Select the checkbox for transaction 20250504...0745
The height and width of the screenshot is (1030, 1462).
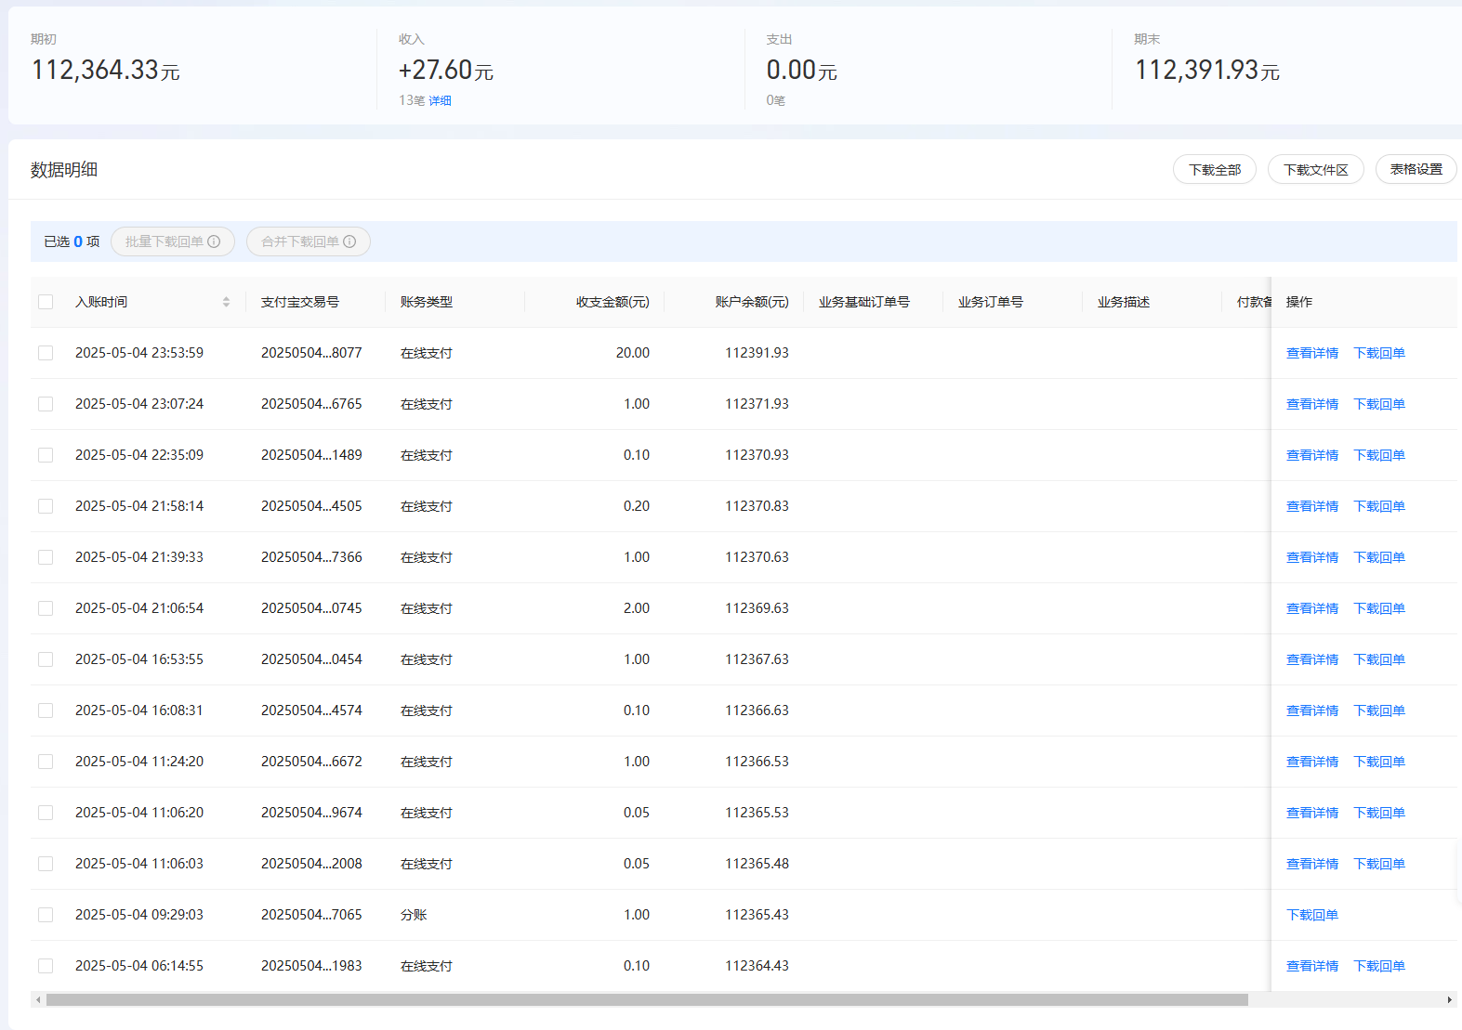coord(46,608)
